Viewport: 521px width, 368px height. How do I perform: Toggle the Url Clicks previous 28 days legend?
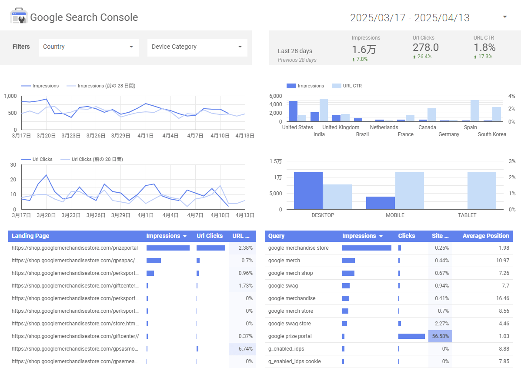tap(92, 159)
